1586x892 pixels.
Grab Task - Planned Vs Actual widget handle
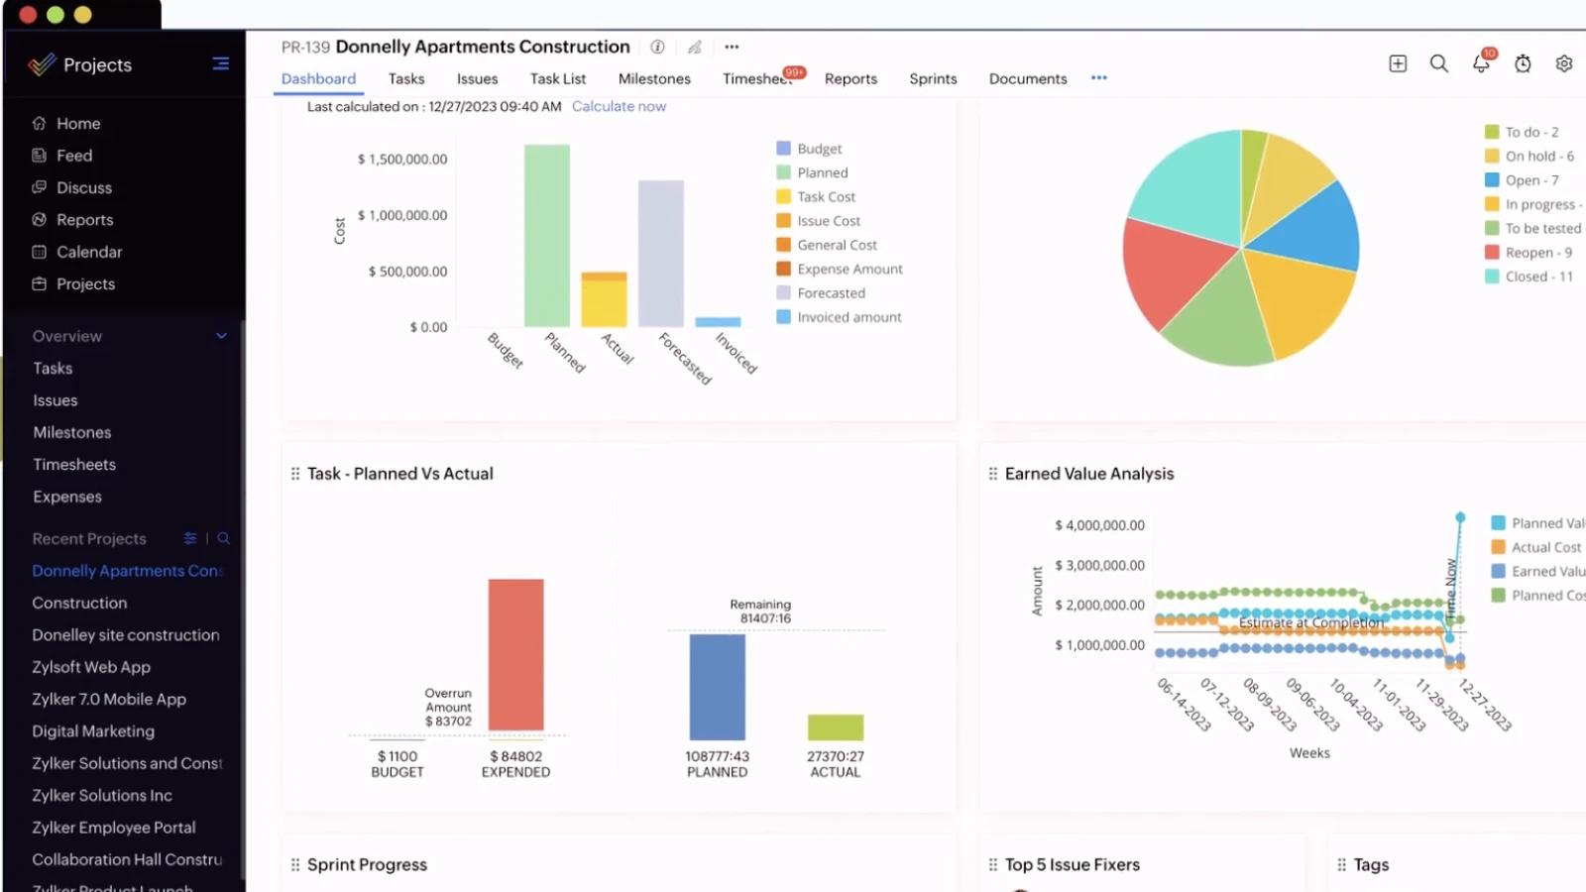point(295,474)
